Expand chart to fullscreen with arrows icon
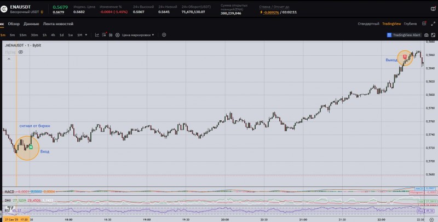 tap(432, 24)
